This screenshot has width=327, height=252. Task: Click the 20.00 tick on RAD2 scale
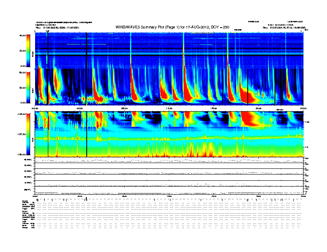22,51
